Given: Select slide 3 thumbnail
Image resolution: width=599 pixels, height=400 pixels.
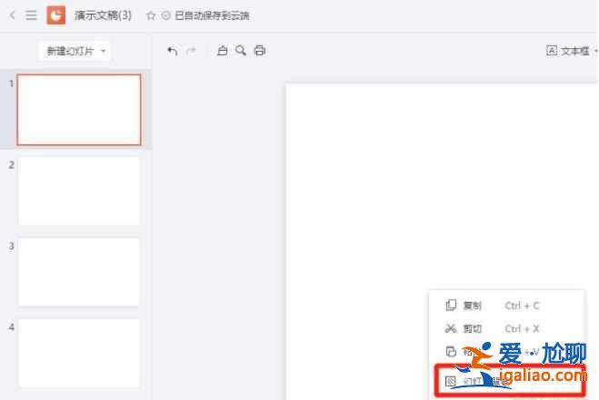Looking at the screenshot, I should pos(79,272).
